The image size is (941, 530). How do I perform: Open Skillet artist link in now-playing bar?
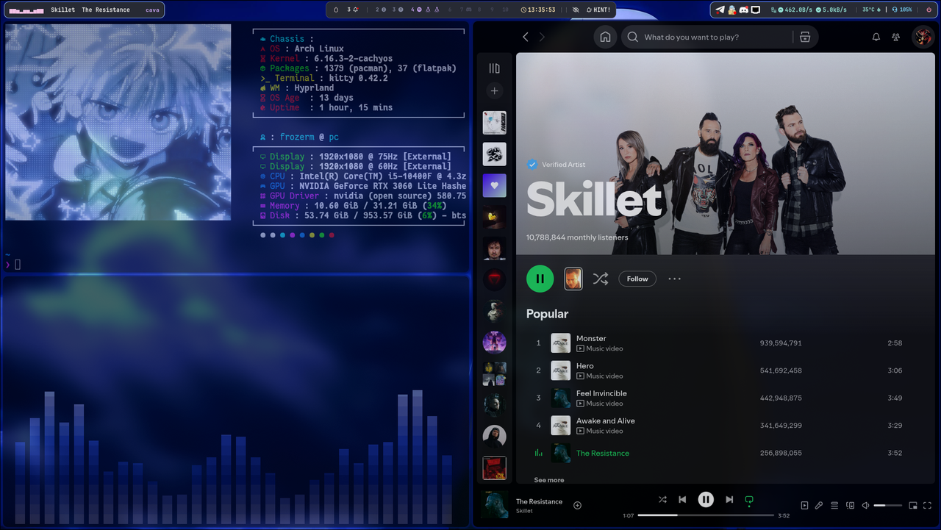click(524, 511)
